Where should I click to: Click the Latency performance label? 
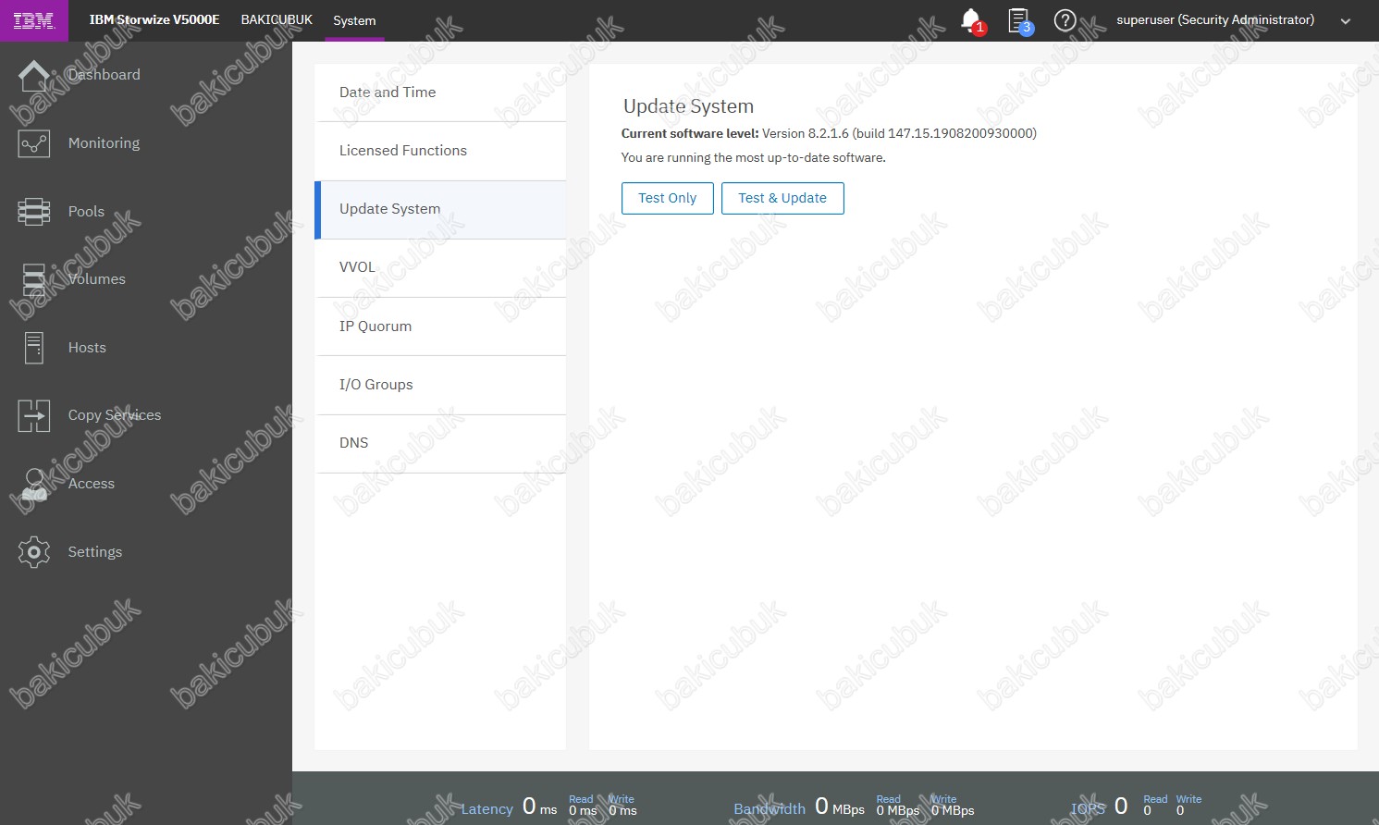(486, 809)
